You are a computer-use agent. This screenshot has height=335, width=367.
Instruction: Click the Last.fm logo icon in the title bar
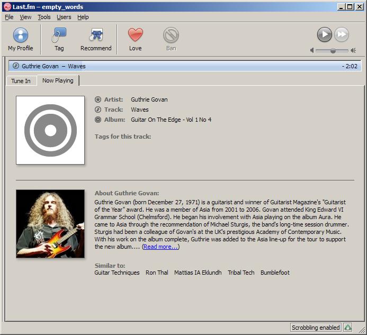(x=7, y=7)
